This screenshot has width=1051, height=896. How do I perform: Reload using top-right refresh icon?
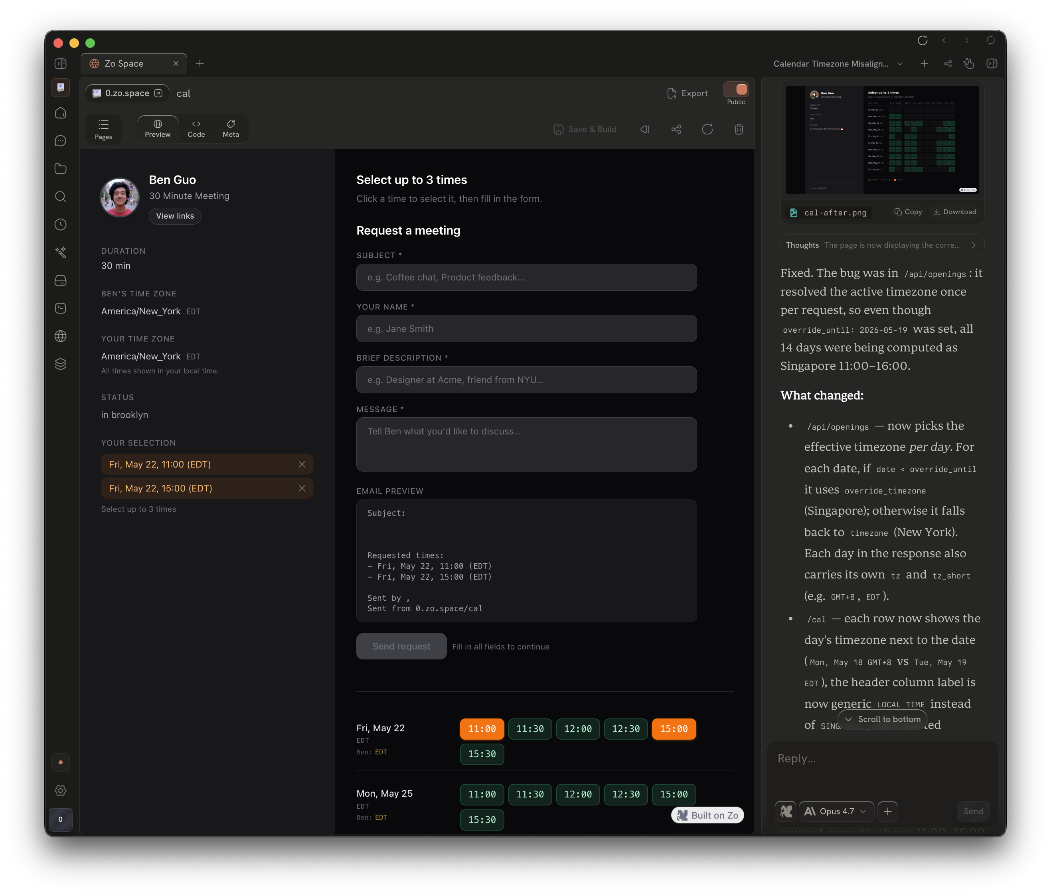coord(923,41)
